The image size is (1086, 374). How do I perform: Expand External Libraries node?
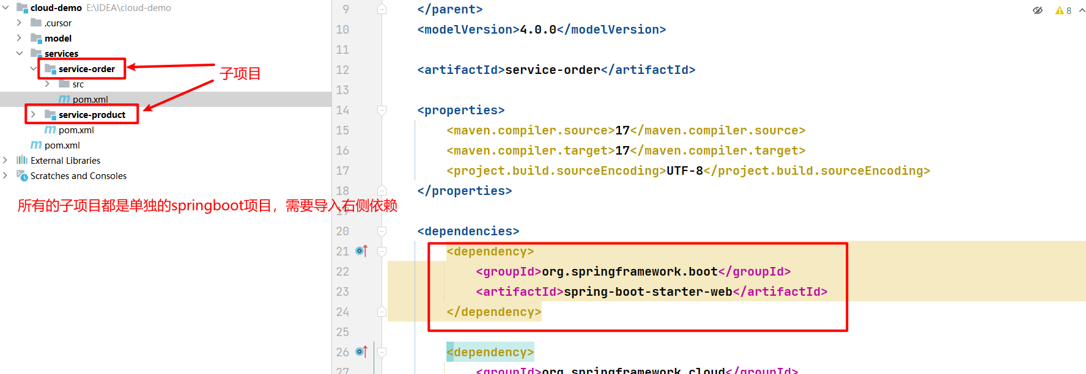click(6, 160)
